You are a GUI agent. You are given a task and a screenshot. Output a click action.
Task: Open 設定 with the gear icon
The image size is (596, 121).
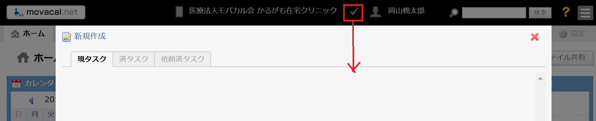tap(572, 34)
